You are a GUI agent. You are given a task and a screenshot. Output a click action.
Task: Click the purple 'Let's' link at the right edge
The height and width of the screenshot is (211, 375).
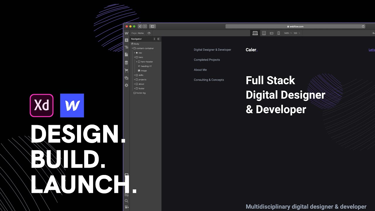[x=372, y=50]
